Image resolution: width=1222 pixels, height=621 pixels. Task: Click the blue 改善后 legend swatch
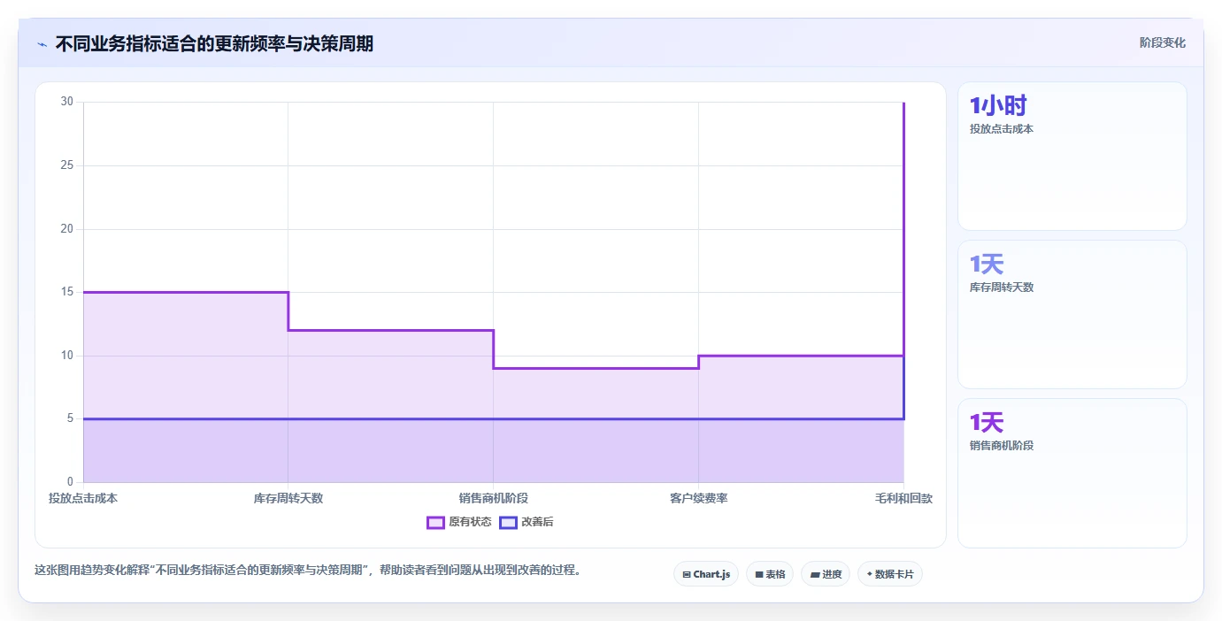pyautogui.click(x=508, y=522)
